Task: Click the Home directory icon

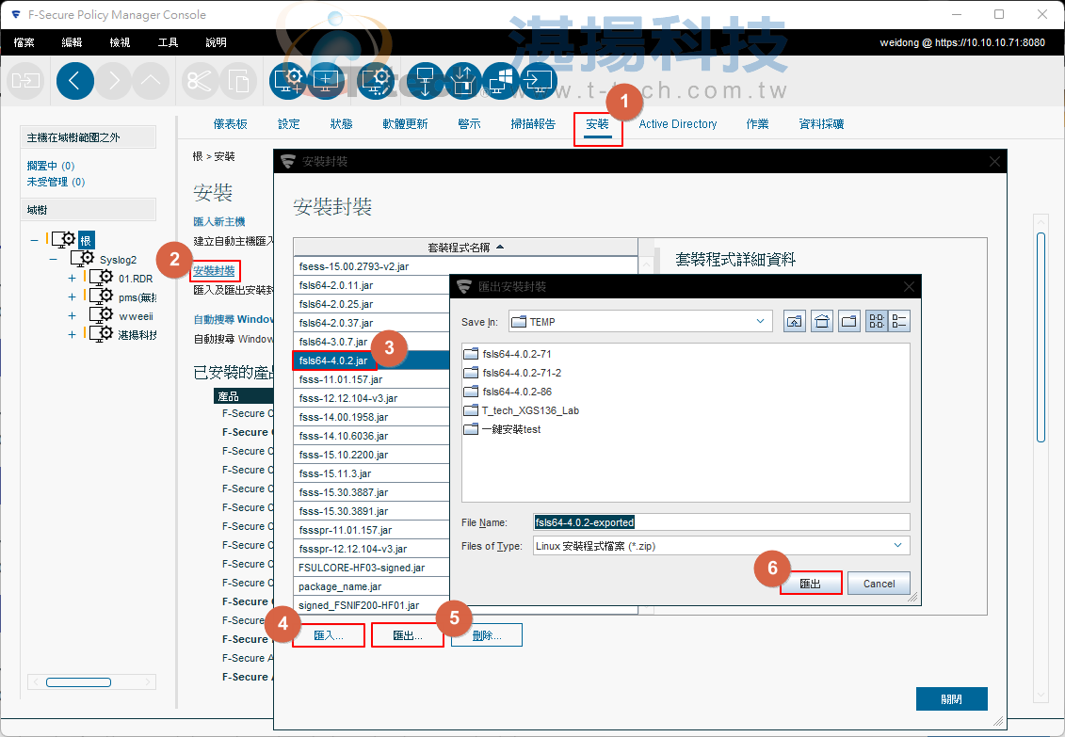Action: 822,322
